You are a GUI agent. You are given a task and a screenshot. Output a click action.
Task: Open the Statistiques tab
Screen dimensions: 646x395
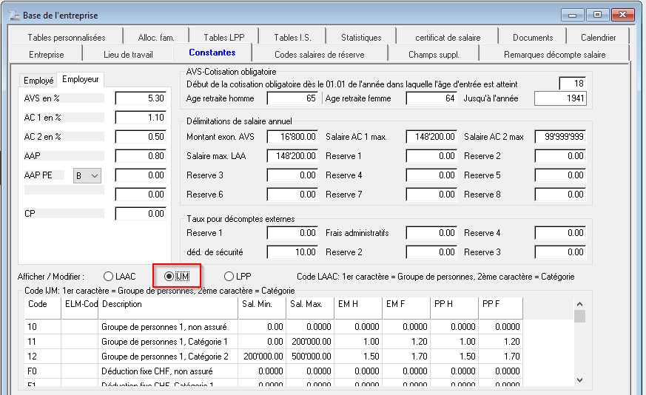pos(361,38)
